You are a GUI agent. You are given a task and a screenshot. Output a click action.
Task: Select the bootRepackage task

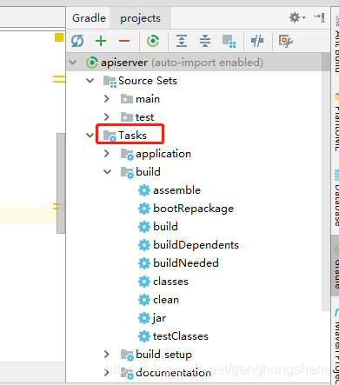coord(186,209)
